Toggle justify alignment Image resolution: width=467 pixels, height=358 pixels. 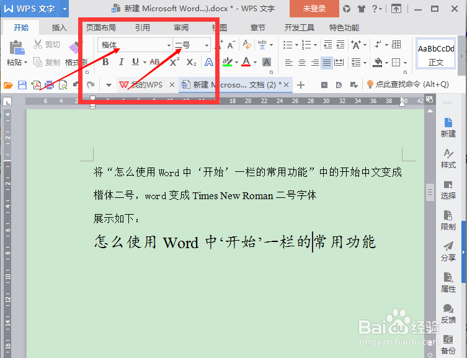point(327,63)
